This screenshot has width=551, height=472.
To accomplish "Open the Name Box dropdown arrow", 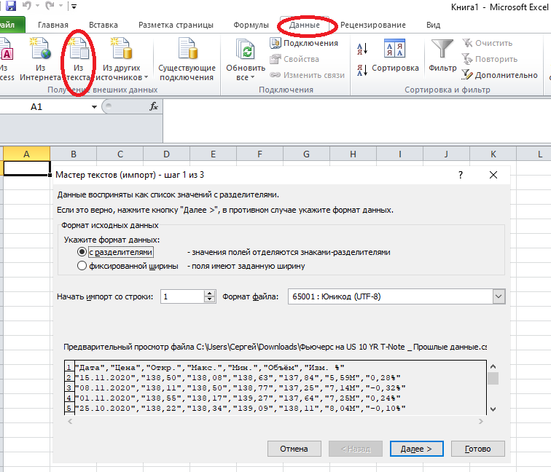I will 94,107.
